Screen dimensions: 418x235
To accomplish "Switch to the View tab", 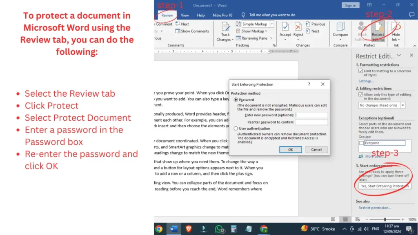I will tap(185, 15).
